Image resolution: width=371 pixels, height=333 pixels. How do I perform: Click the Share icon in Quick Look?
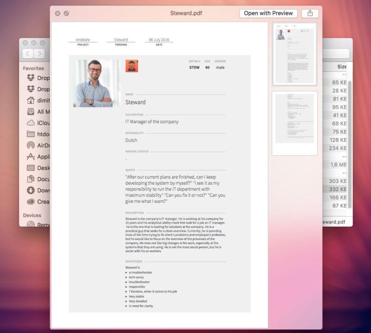pyautogui.click(x=309, y=13)
